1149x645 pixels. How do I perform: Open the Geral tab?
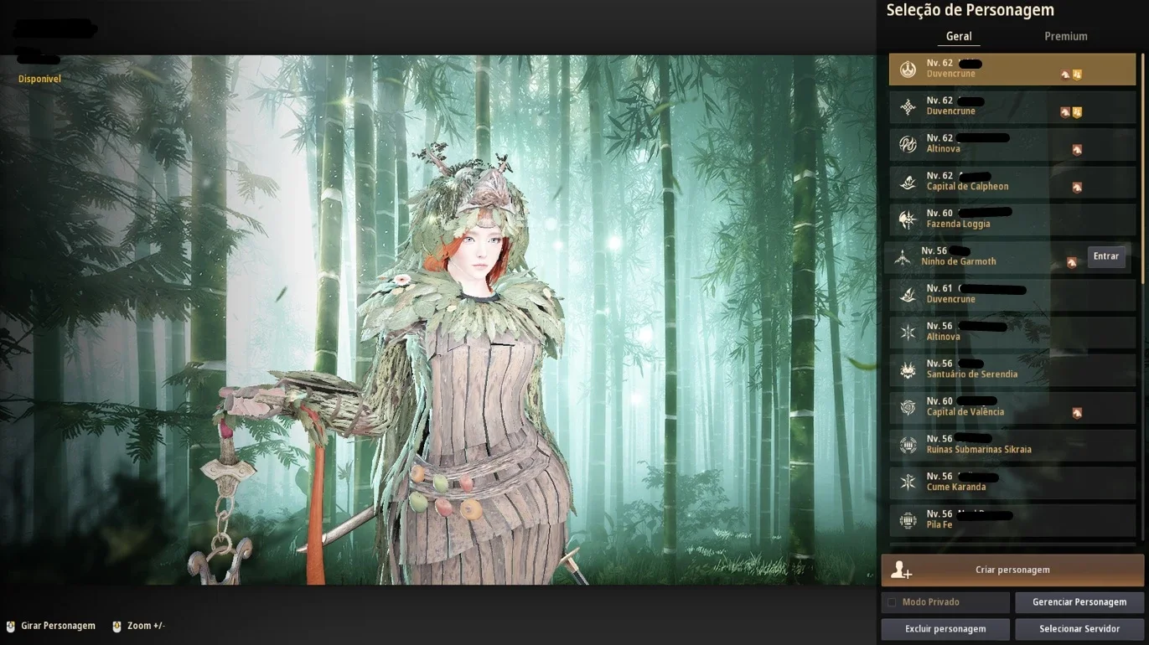tap(959, 36)
